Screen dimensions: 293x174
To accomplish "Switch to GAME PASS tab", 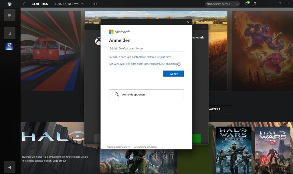I will (x=40, y=4).
